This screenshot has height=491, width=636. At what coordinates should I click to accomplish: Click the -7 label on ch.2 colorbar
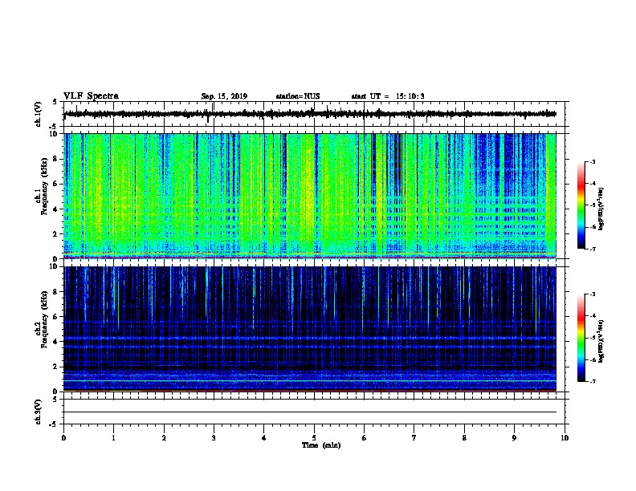(593, 382)
